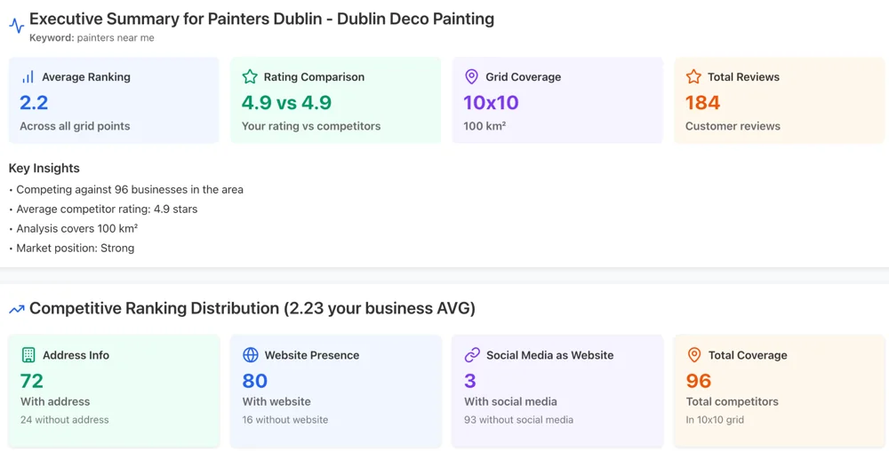Select the 'Market position: Strong' insight line
The image size is (889, 451).
(76, 248)
